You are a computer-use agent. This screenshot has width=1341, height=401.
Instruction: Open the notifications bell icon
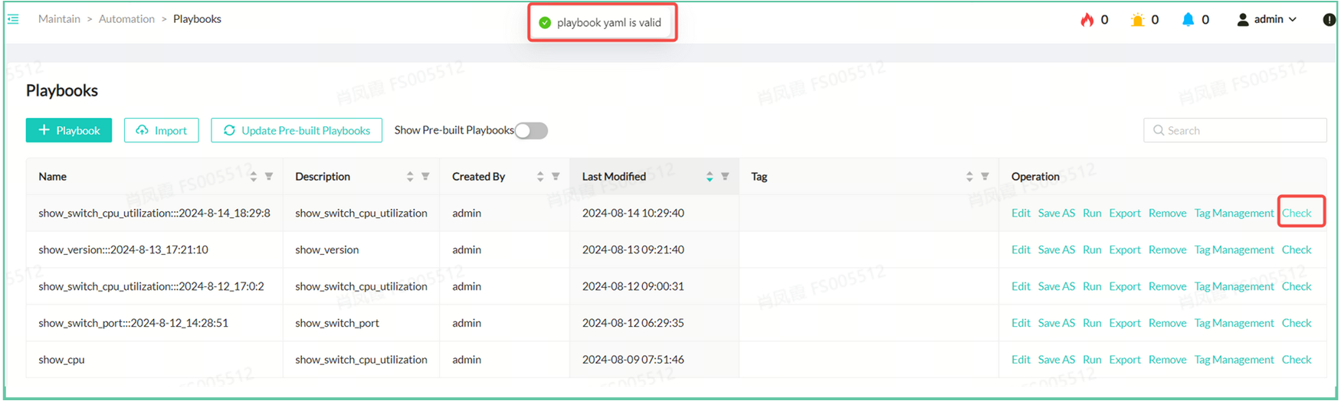[1188, 20]
